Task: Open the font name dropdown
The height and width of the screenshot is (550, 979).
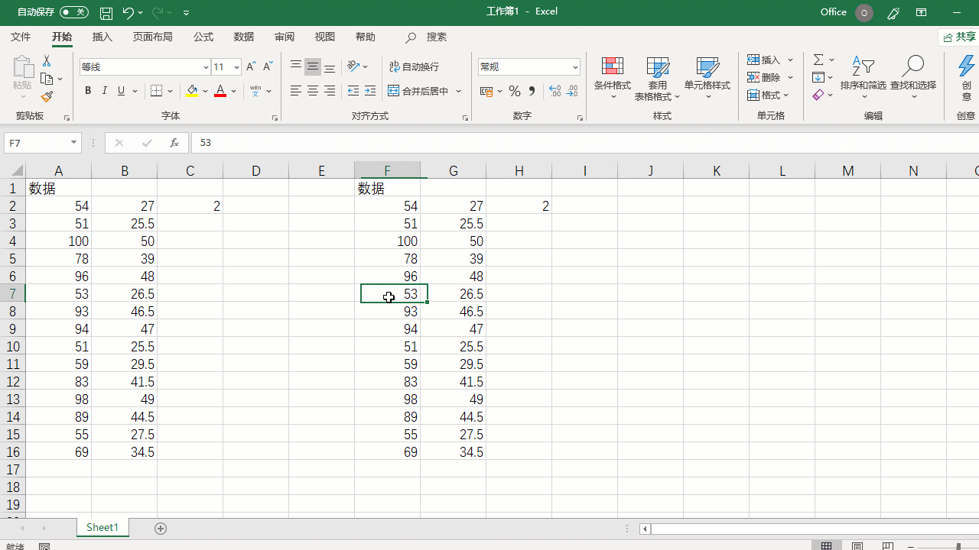Action: pyautogui.click(x=206, y=67)
